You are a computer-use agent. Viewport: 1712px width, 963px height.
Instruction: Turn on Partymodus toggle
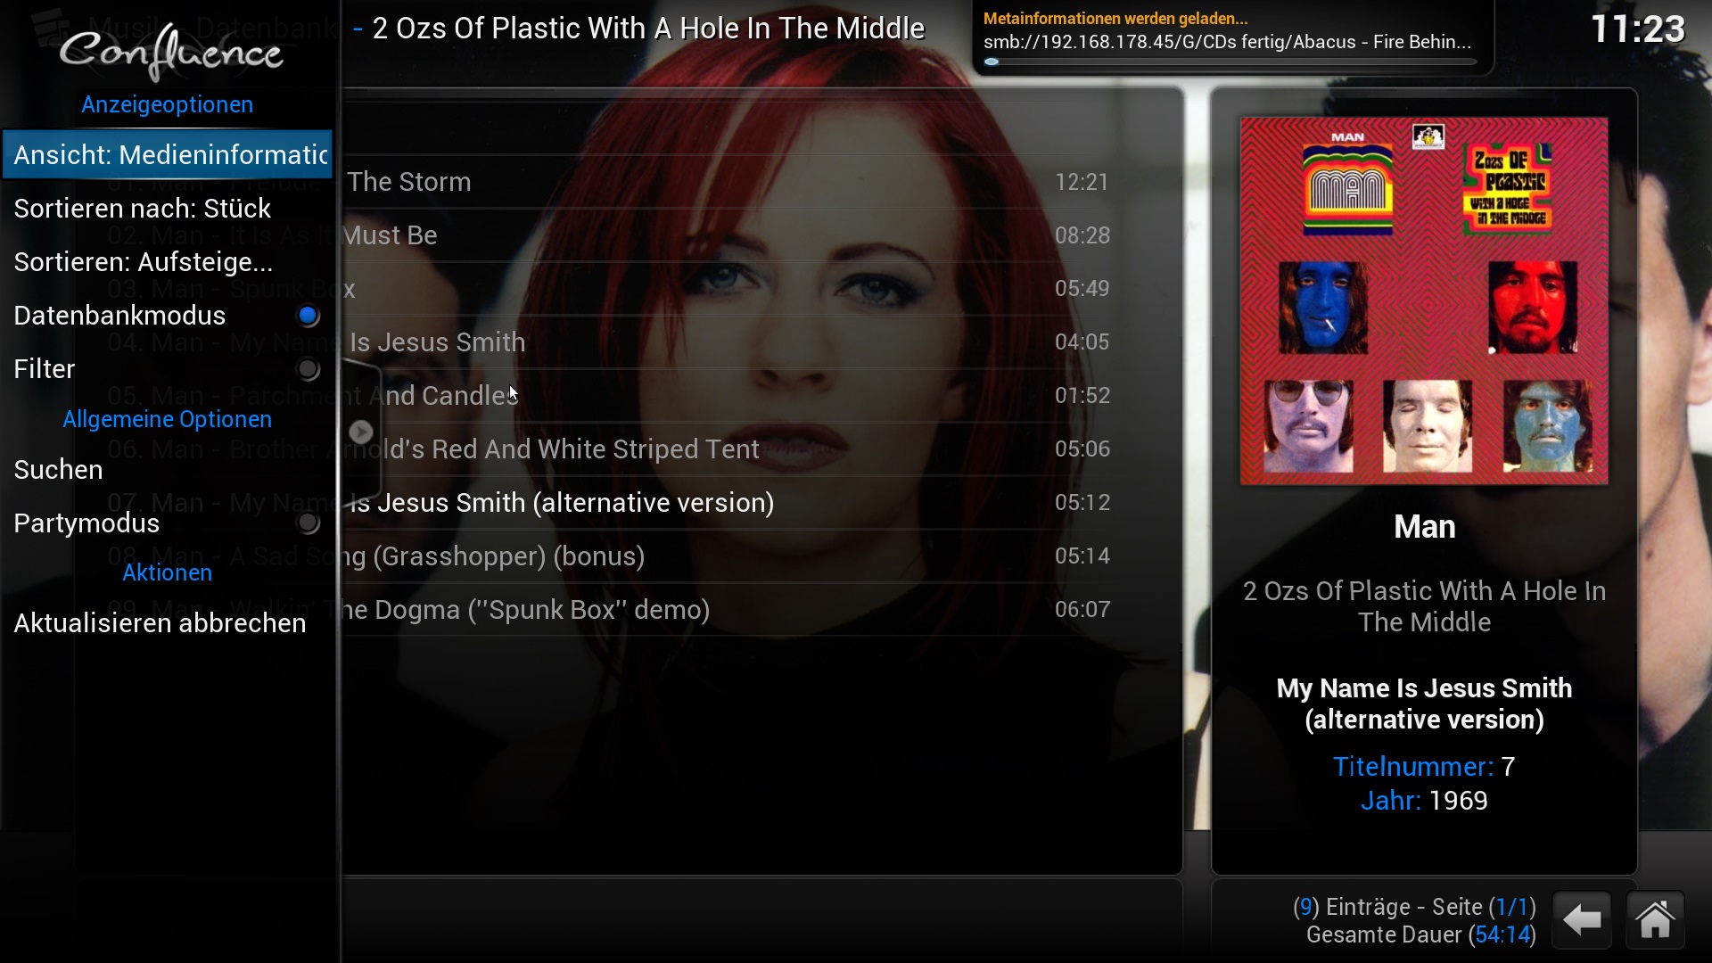pyautogui.click(x=308, y=523)
